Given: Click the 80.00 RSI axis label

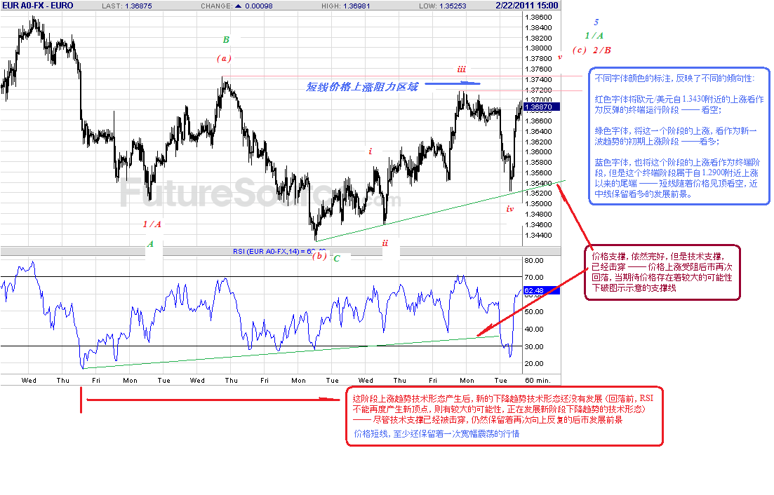Looking at the screenshot, I should pos(534,260).
